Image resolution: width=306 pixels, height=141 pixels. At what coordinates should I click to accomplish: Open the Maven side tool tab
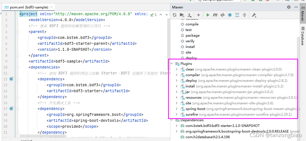pos(303,14)
